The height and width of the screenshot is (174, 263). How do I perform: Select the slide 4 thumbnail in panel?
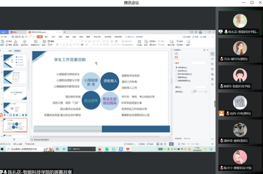pos(15,93)
